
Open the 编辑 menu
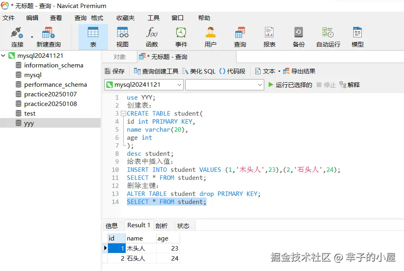[x=32, y=18]
